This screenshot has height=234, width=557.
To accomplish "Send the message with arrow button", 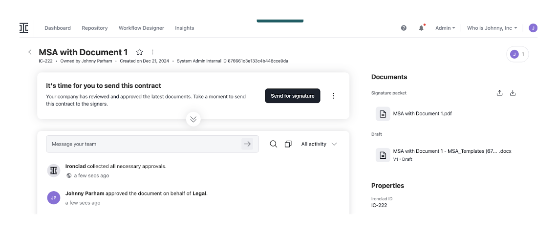I will 247,144.
